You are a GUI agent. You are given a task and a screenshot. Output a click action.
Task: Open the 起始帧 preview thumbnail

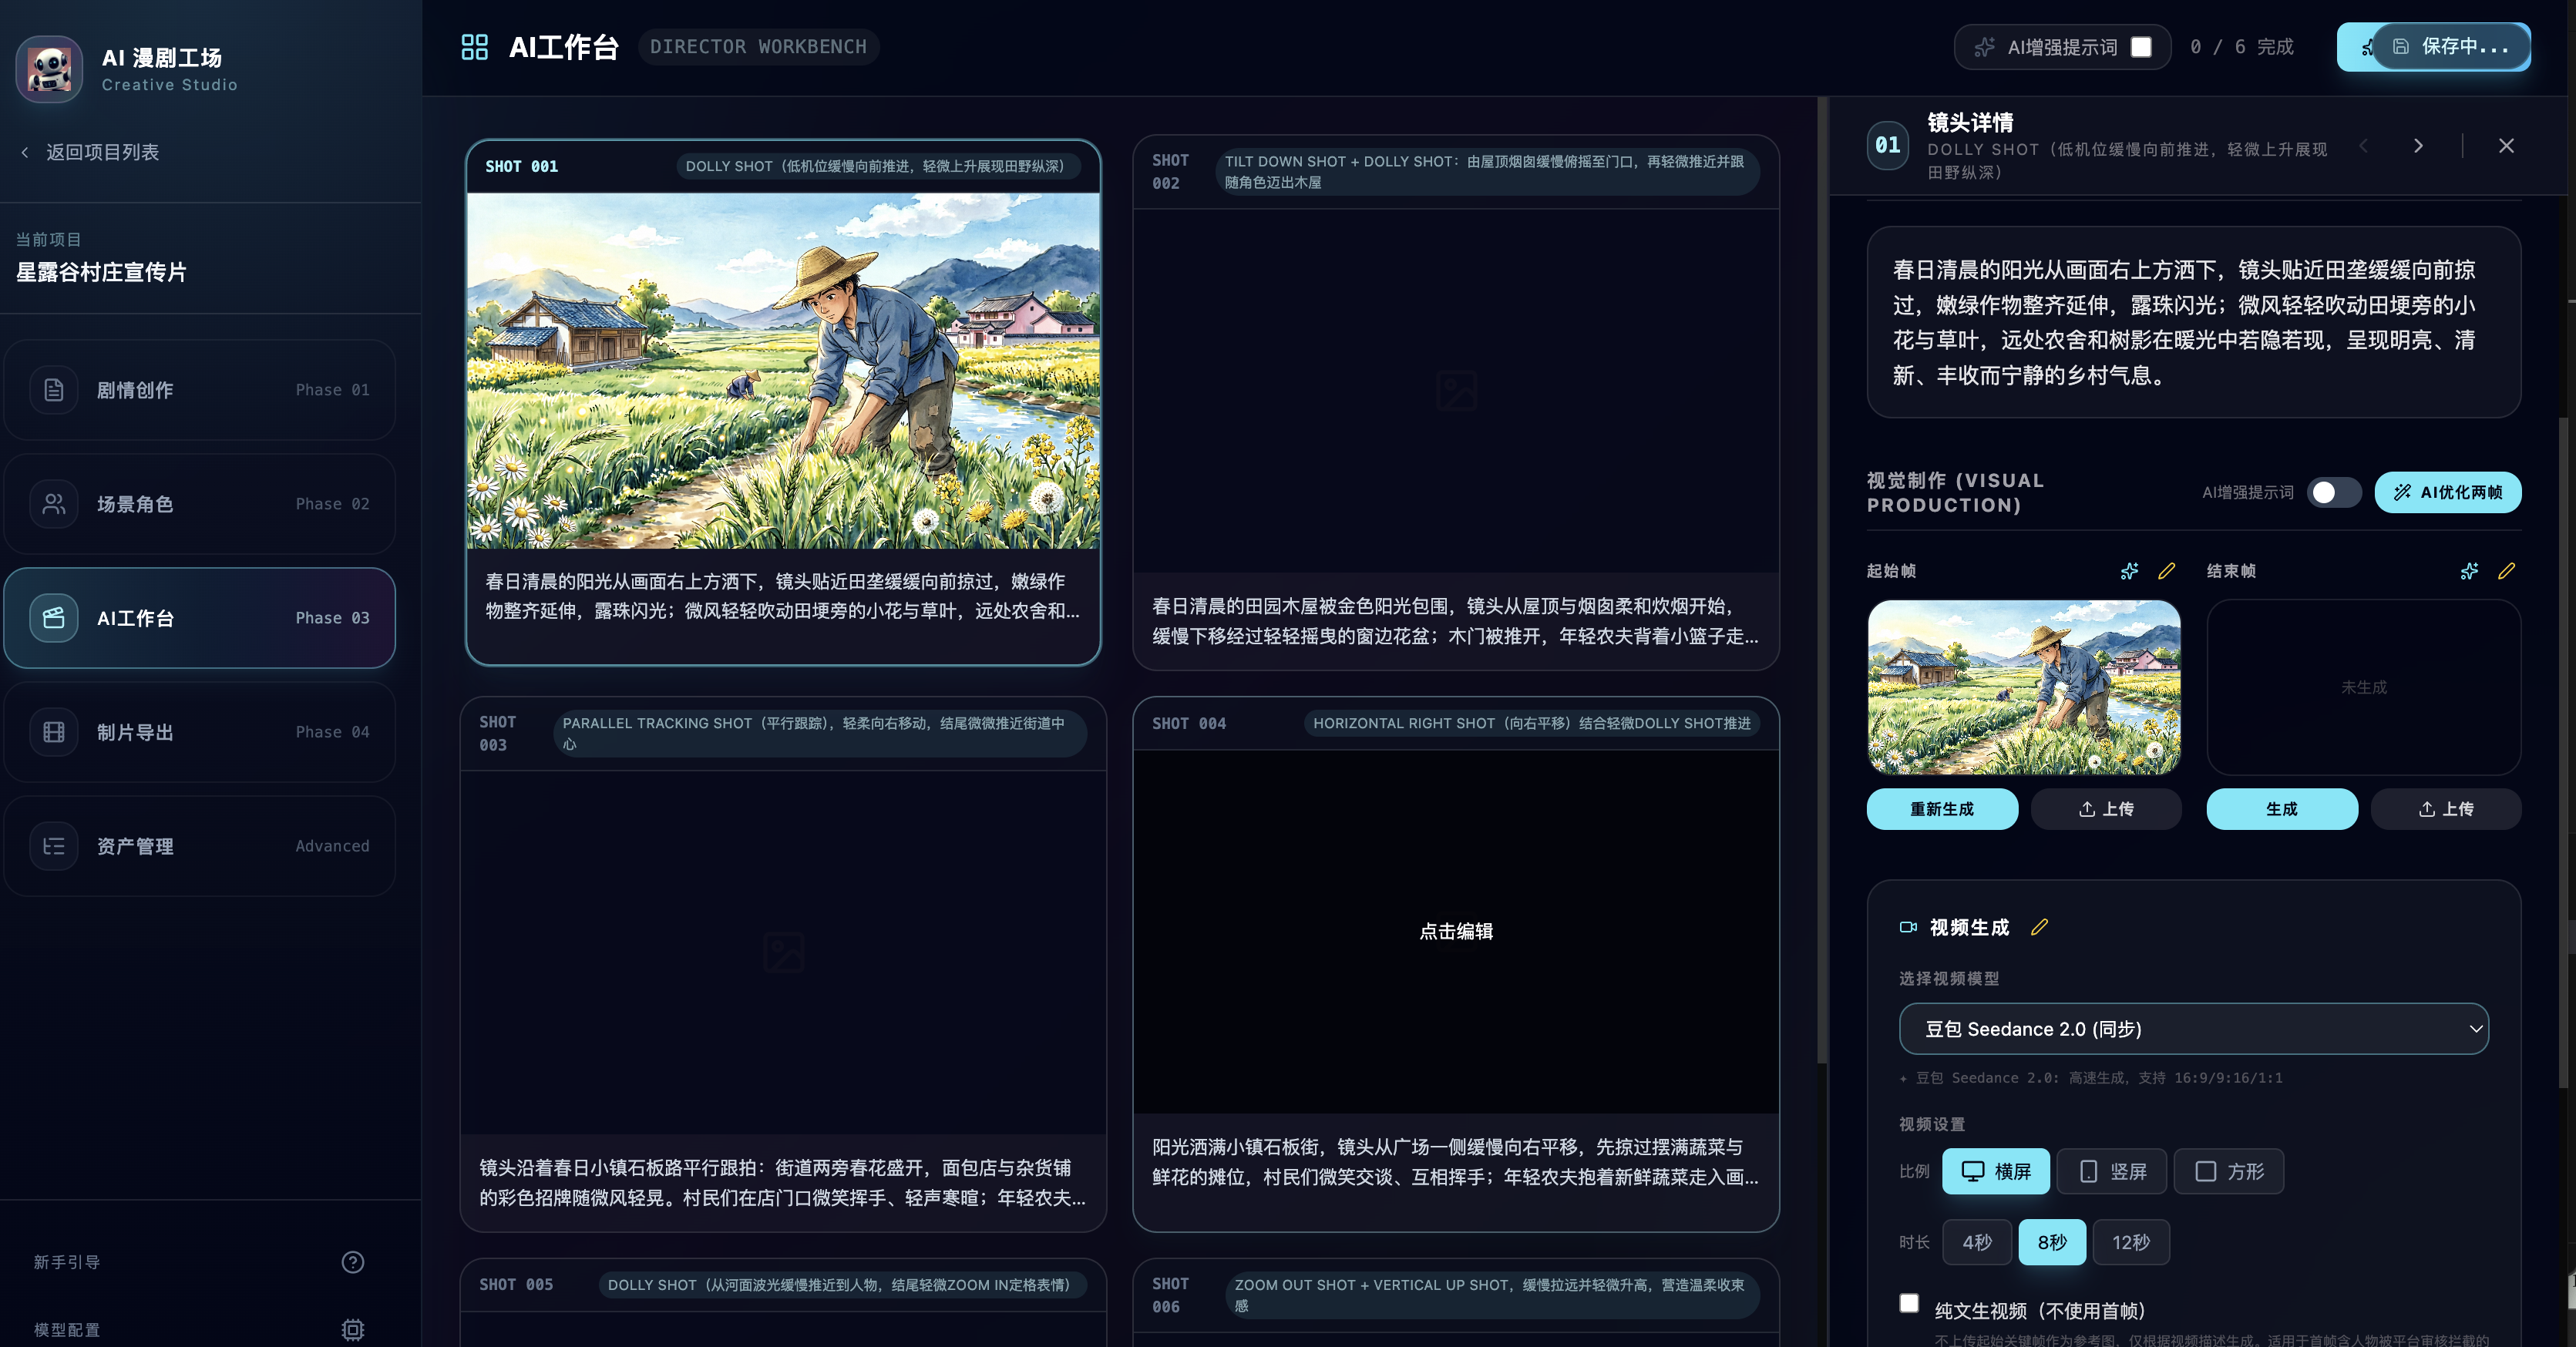2024,687
